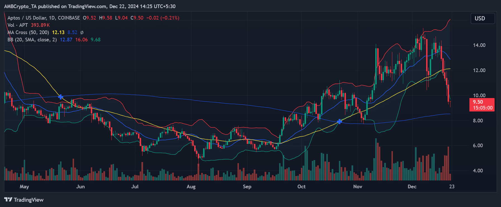Image resolution: width=501 pixels, height=207 pixels.
Task: Click the 6.00 price axis label
Action: pyautogui.click(x=478, y=146)
